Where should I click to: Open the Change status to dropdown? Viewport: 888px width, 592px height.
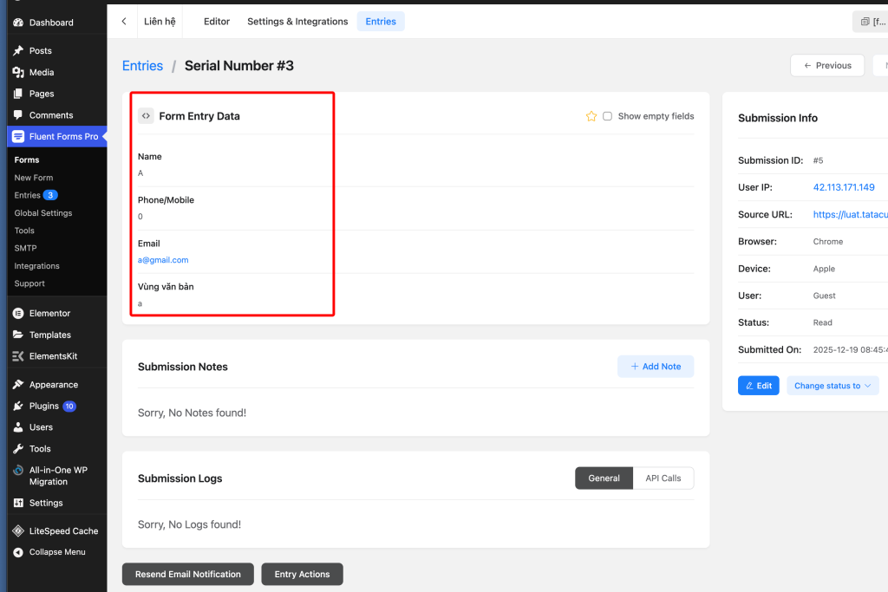832,386
